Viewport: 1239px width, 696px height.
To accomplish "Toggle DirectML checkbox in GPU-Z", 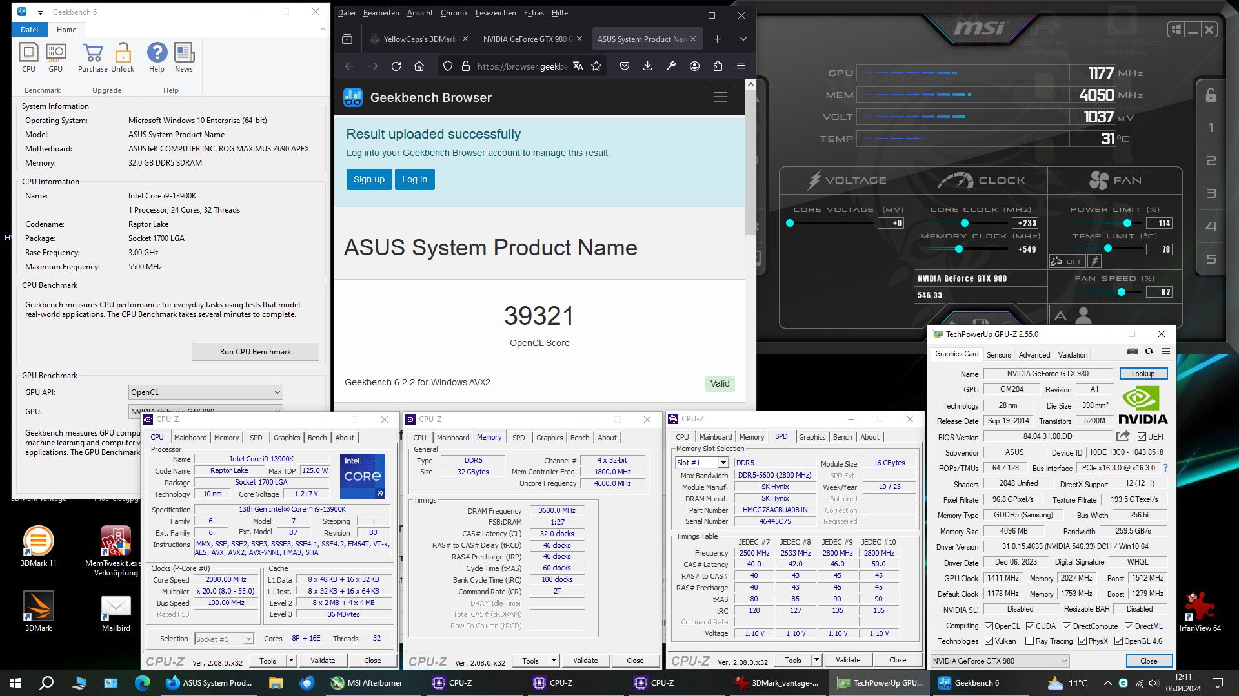I will pos(1129,626).
